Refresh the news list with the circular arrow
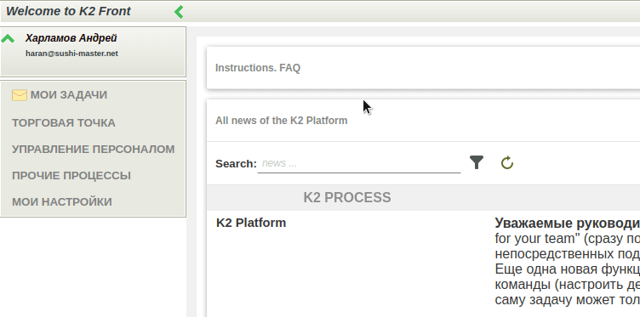Screen dimensions: 640x317 coord(507,162)
